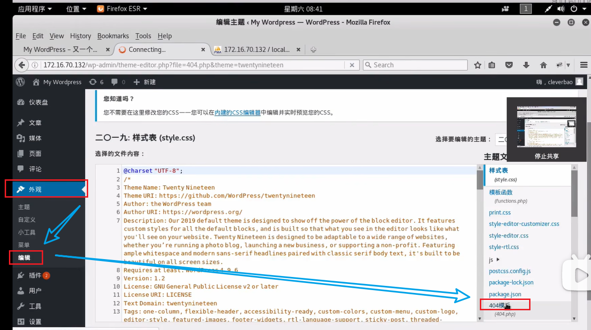Screen dimensions: 591x330
Task: Open a new tab with plus icon
Action: [x=313, y=49]
